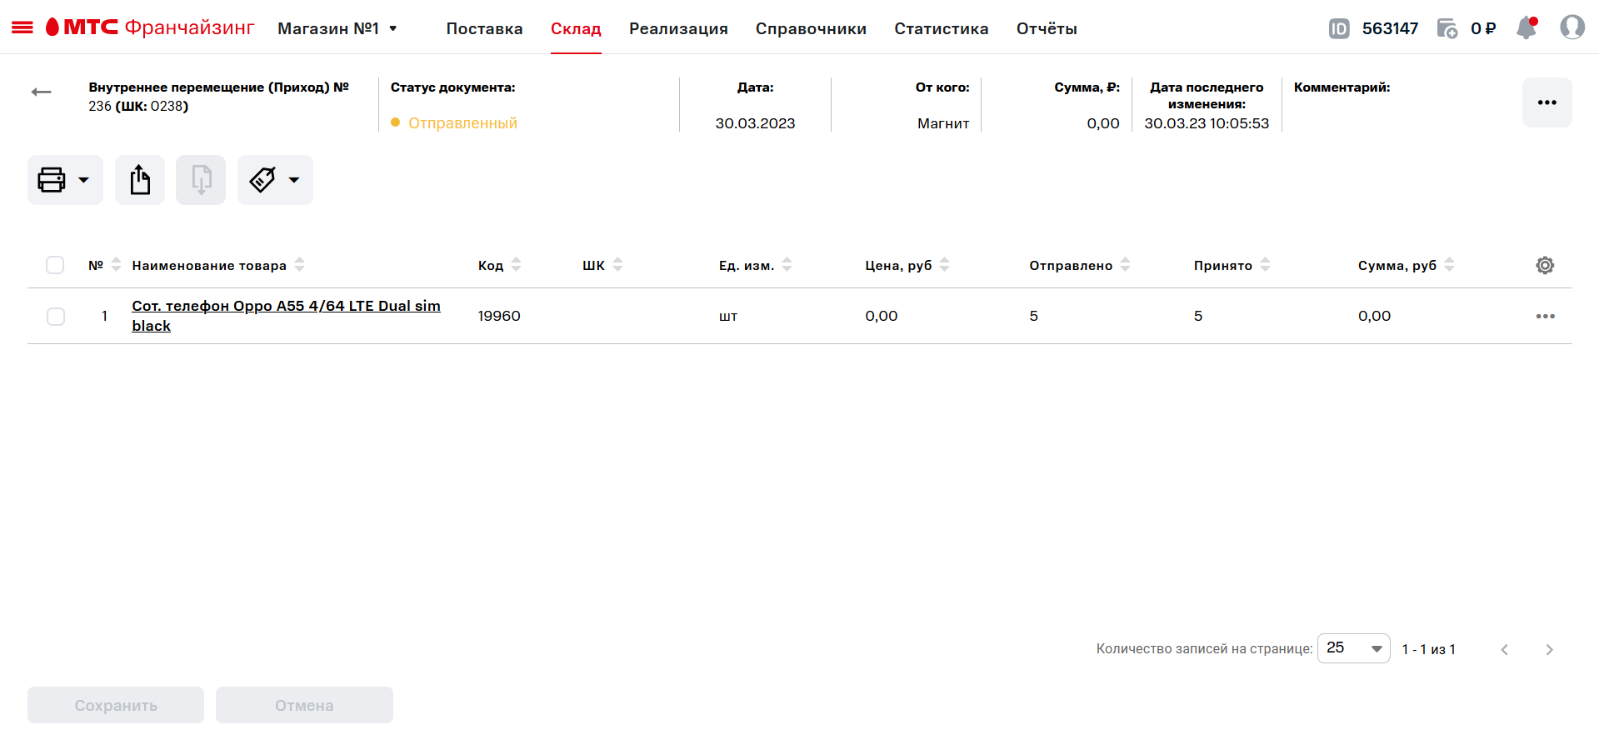Open the price tag label dropdown
Screen dimensions: 1599x745
click(x=275, y=180)
